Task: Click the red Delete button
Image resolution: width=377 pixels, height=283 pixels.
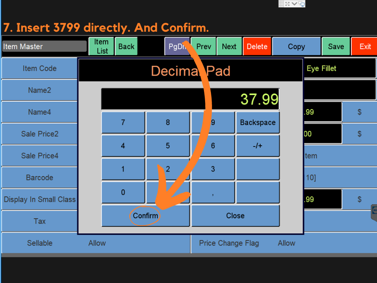Action: [257, 46]
